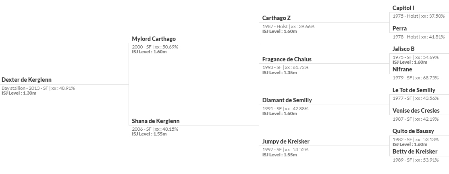Click Carthago Z's 1987 Holst details
Screen dimensions: 449x174
[288, 26]
